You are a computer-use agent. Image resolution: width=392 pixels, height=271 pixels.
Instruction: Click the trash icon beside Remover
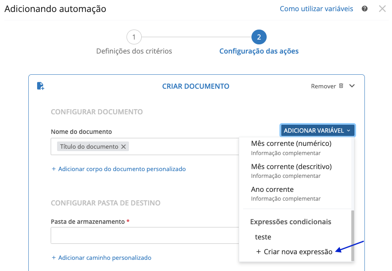coord(341,86)
